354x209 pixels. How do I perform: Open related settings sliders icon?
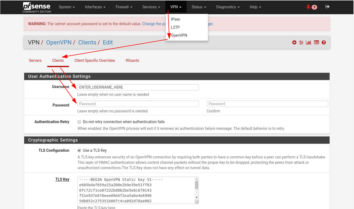click(301, 42)
